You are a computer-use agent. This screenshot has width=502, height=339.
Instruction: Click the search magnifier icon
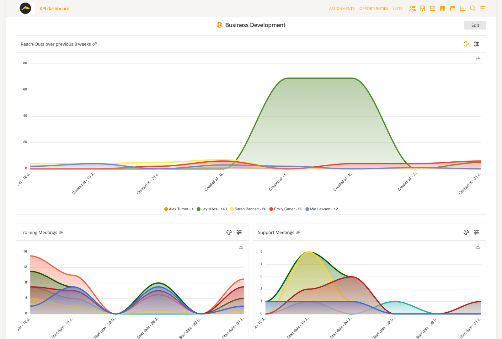coord(473,8)
